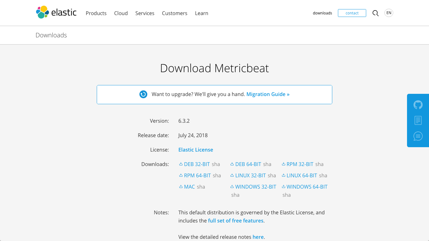The image size is (429, 241).
Task: Download the LINUX 64-BIT archive
Action: [x=302, y=175]
